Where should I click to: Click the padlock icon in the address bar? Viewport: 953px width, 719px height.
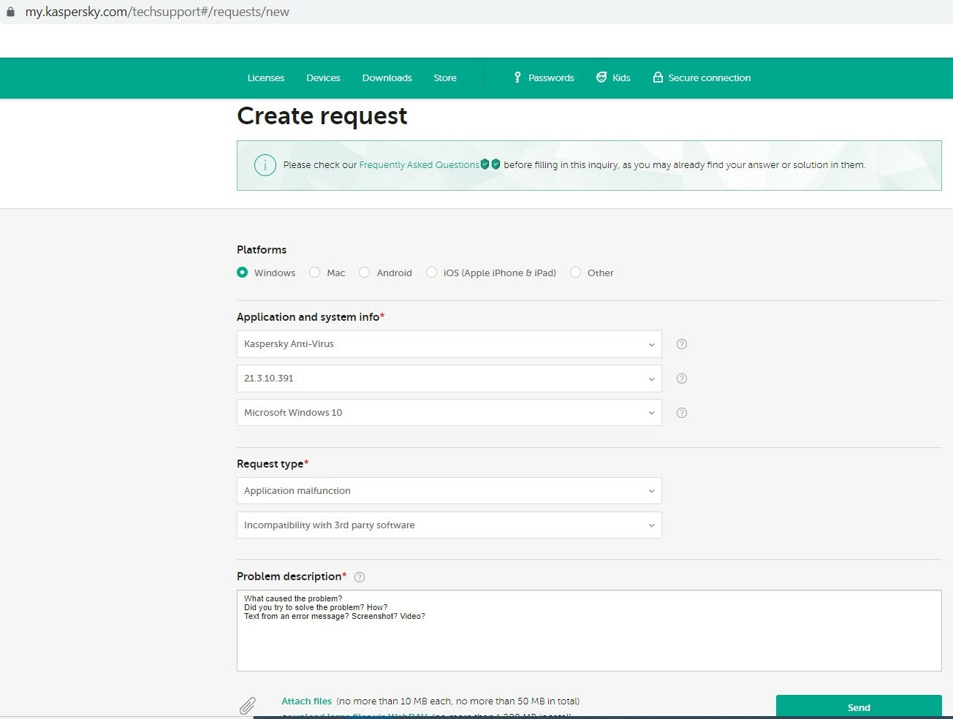[x=10, y=12]
